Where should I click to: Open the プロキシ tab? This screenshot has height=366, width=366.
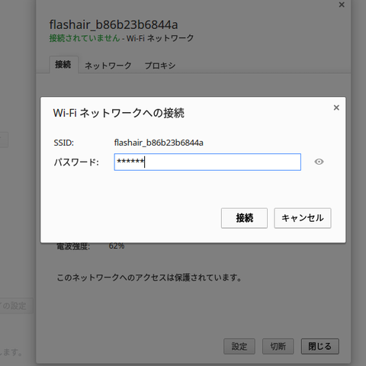(x=160, y=66)
